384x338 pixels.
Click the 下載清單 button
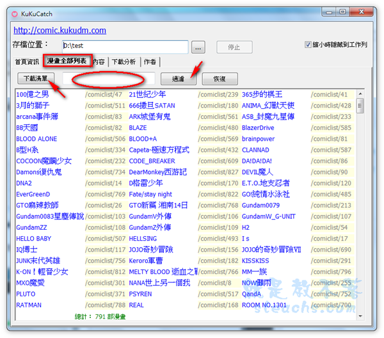point(36,78)
